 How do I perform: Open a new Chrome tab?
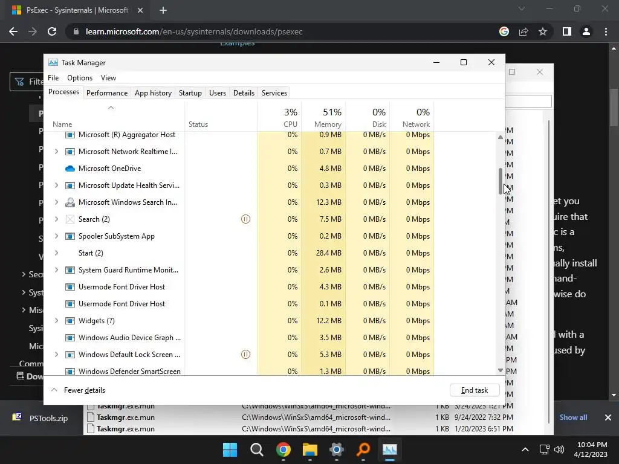point(163,10)
